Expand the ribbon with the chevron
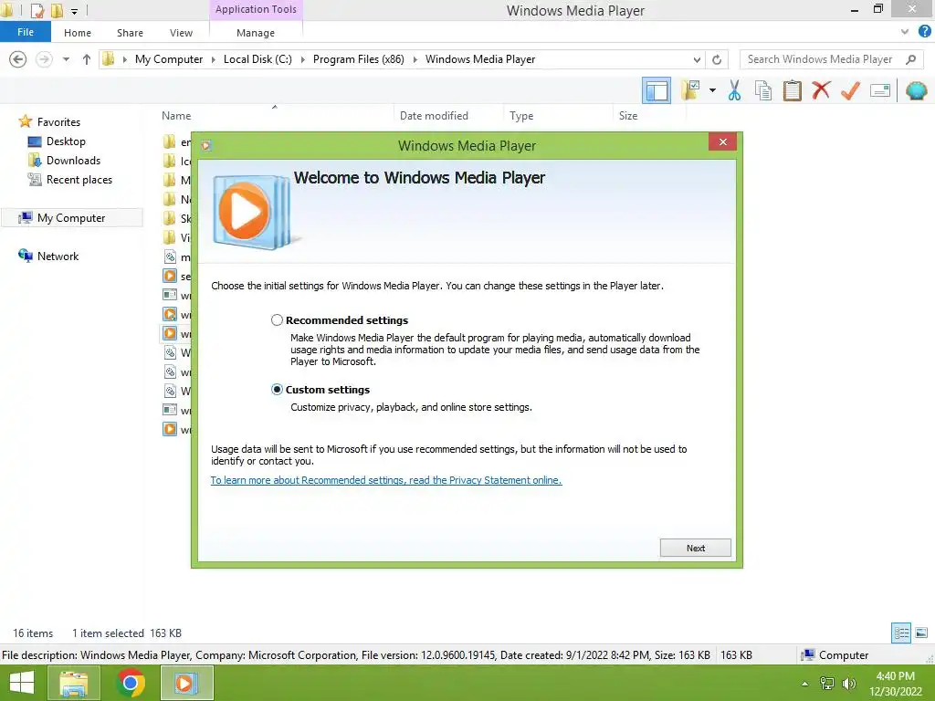Image resolution: width=935 pixels, height=701 pixels. (905, 32)
